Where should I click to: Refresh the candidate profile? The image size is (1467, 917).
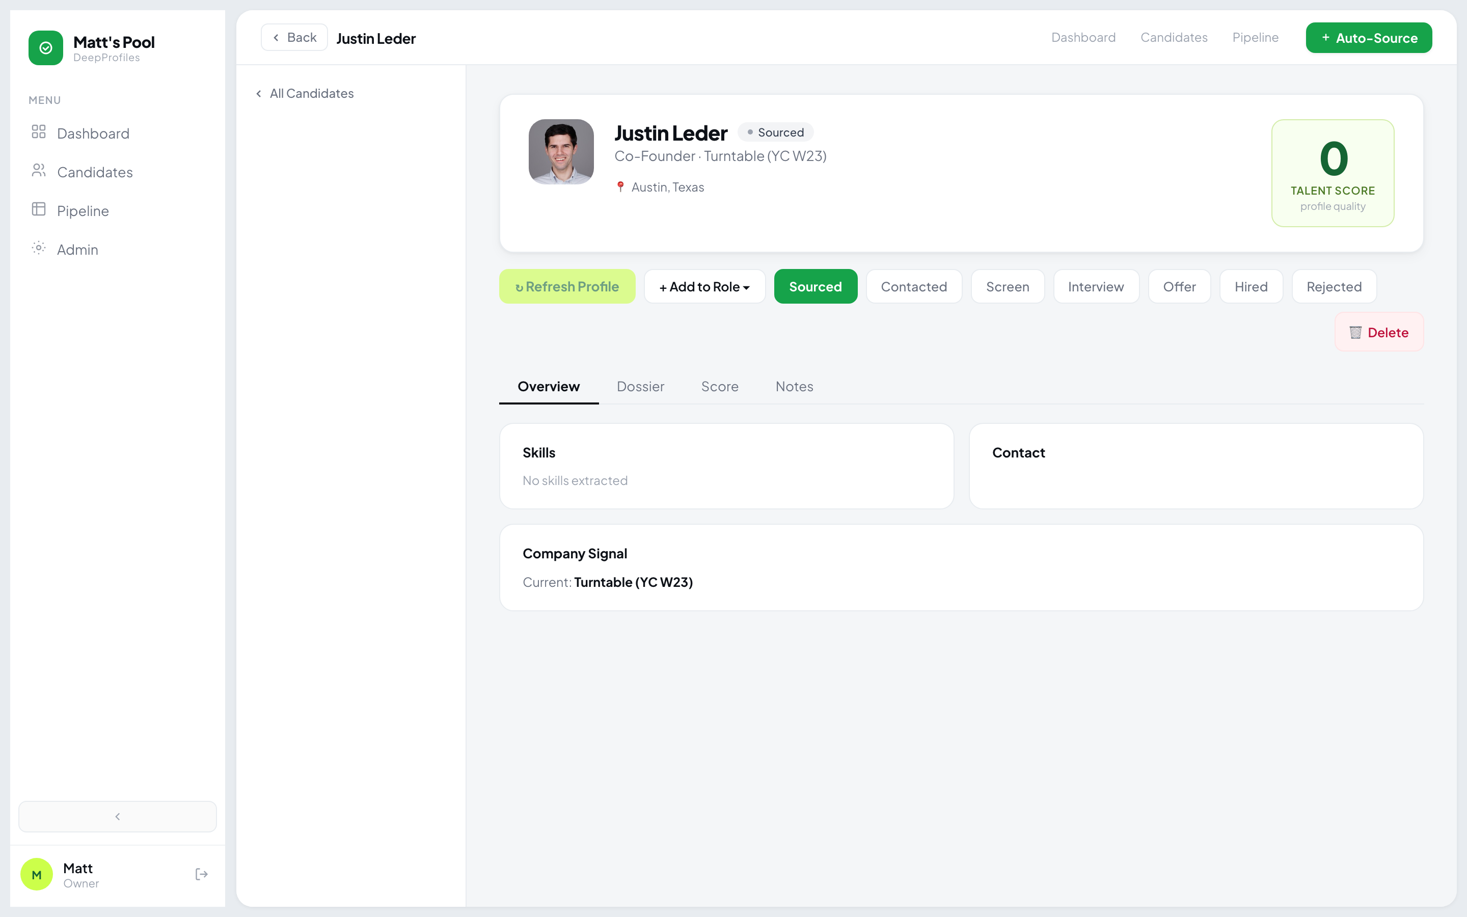click(x=567, y=286)
